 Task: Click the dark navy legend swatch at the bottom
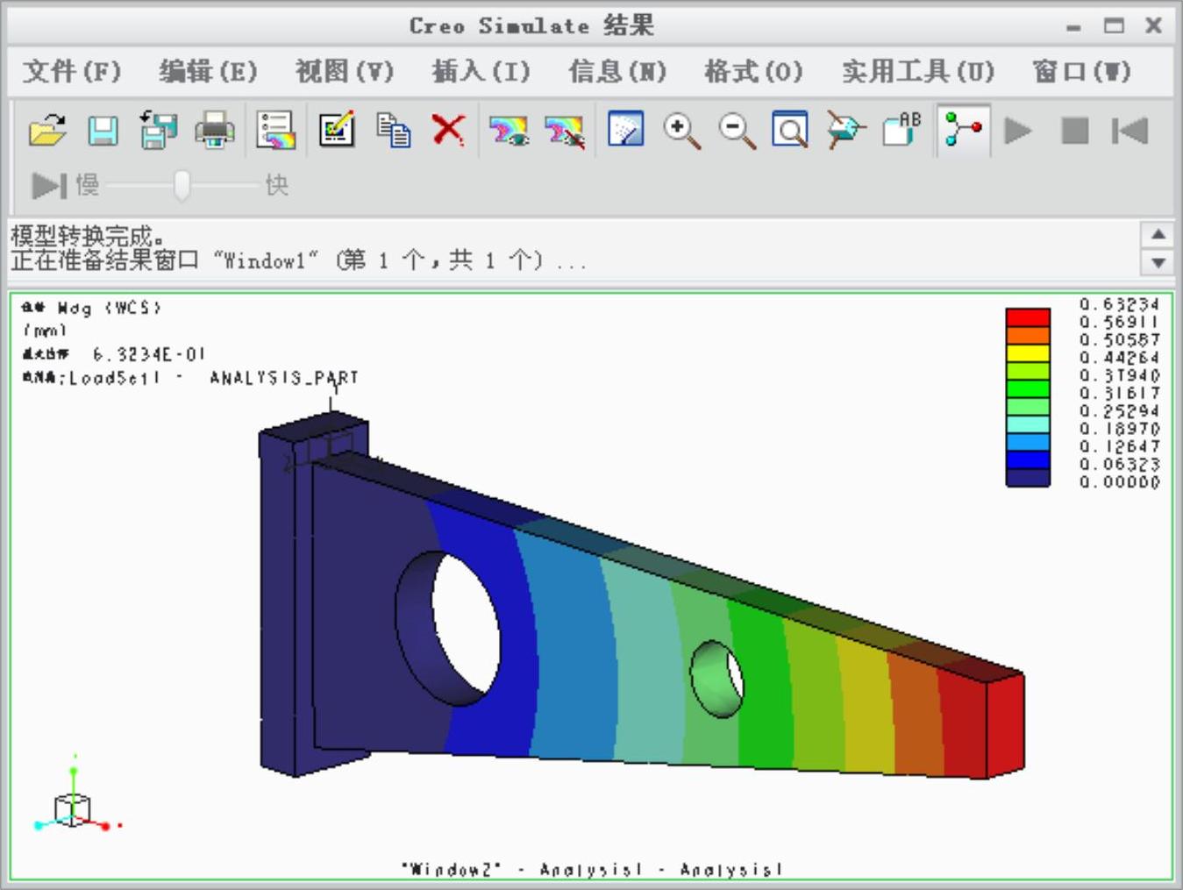coord(1028,478)
